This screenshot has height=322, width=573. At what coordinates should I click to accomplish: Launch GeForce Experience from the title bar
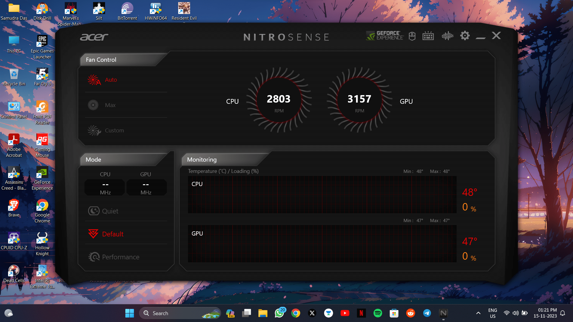385,36
